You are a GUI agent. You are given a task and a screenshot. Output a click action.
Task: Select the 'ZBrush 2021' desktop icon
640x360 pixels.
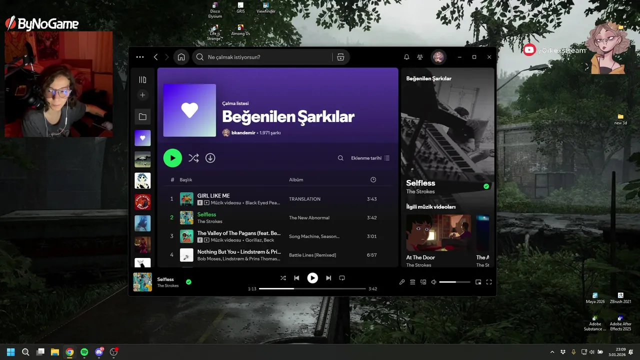coord(620,298)
